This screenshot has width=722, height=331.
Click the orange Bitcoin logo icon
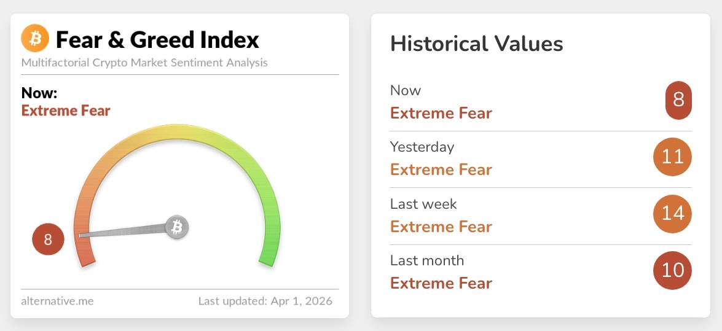[x=35, y=39]
